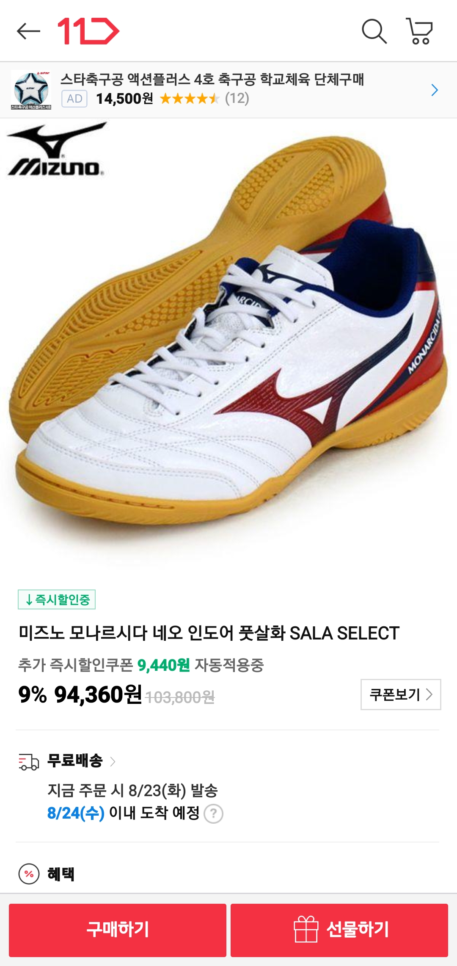Viewport: 457px width, 966px height.
Task: Tap the 구매하기 purchase button
Action: point(118,930)
